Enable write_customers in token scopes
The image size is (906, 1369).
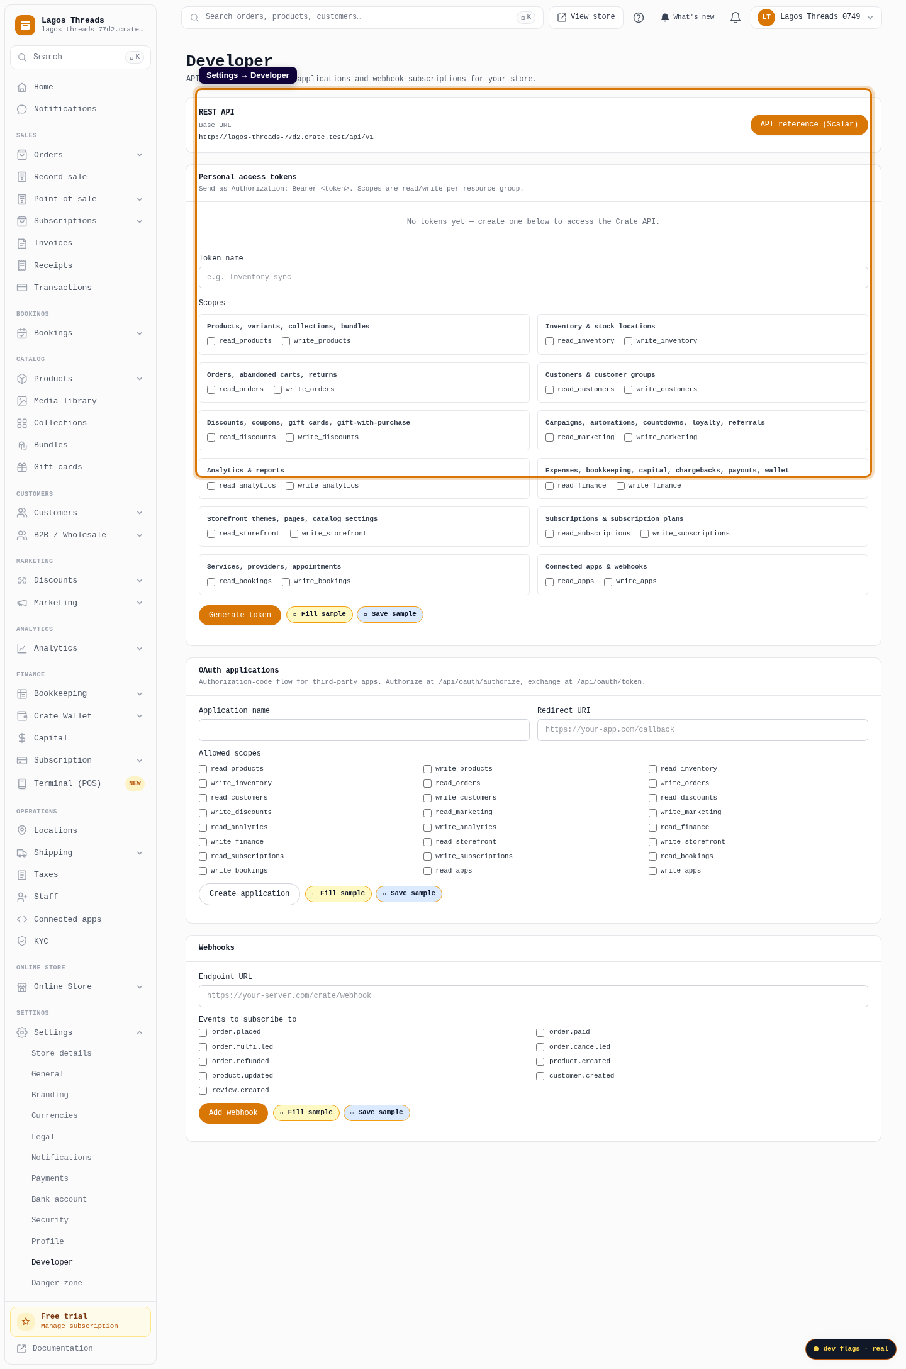pos(628,390)
